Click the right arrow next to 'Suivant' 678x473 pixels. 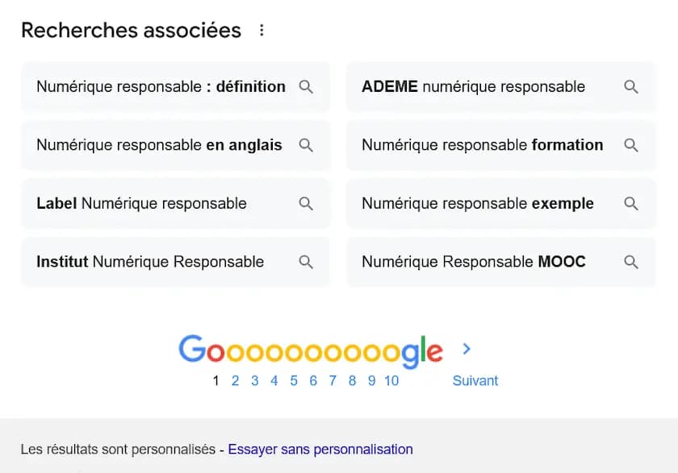pyautogui.click(x=466, y=348)
